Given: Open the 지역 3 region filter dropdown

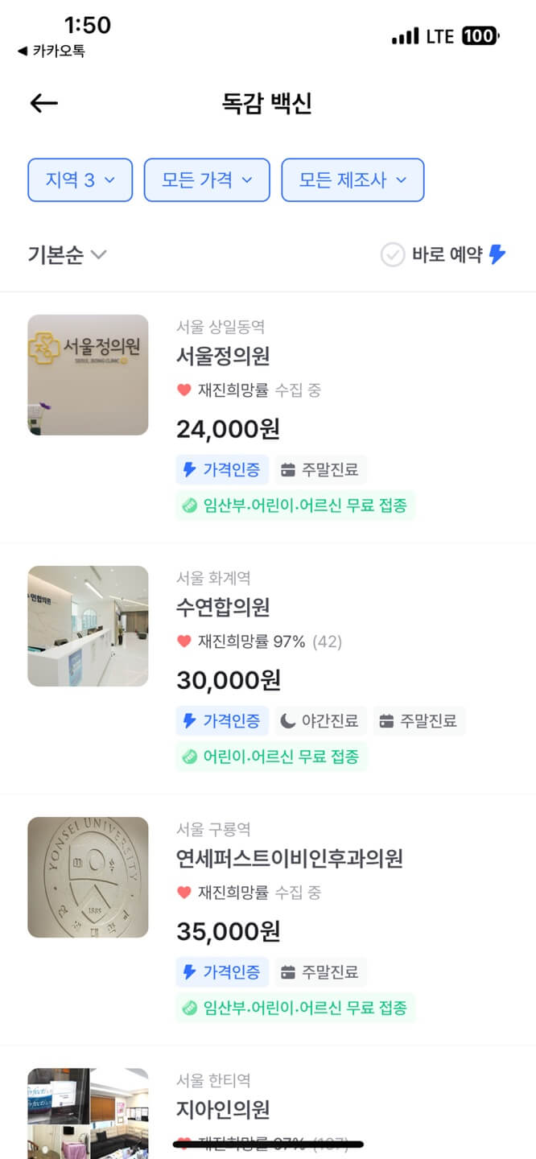Looking at the screenshot, I should [x=80, y=179].
